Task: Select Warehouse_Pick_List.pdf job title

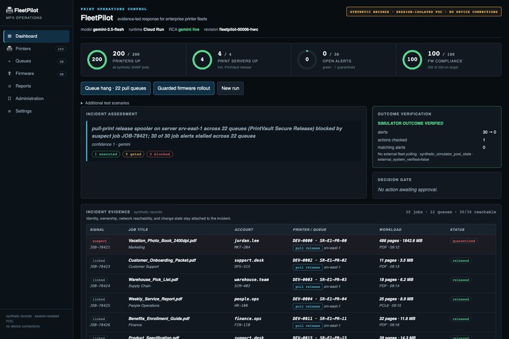Action: tap(153, 280)
